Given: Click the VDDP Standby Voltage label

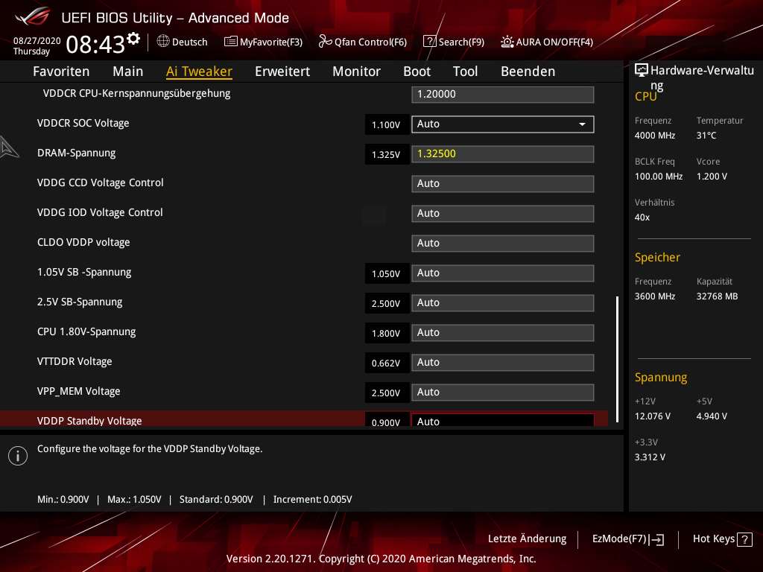Looking at the screenshot, I should (x=89, y=421).
